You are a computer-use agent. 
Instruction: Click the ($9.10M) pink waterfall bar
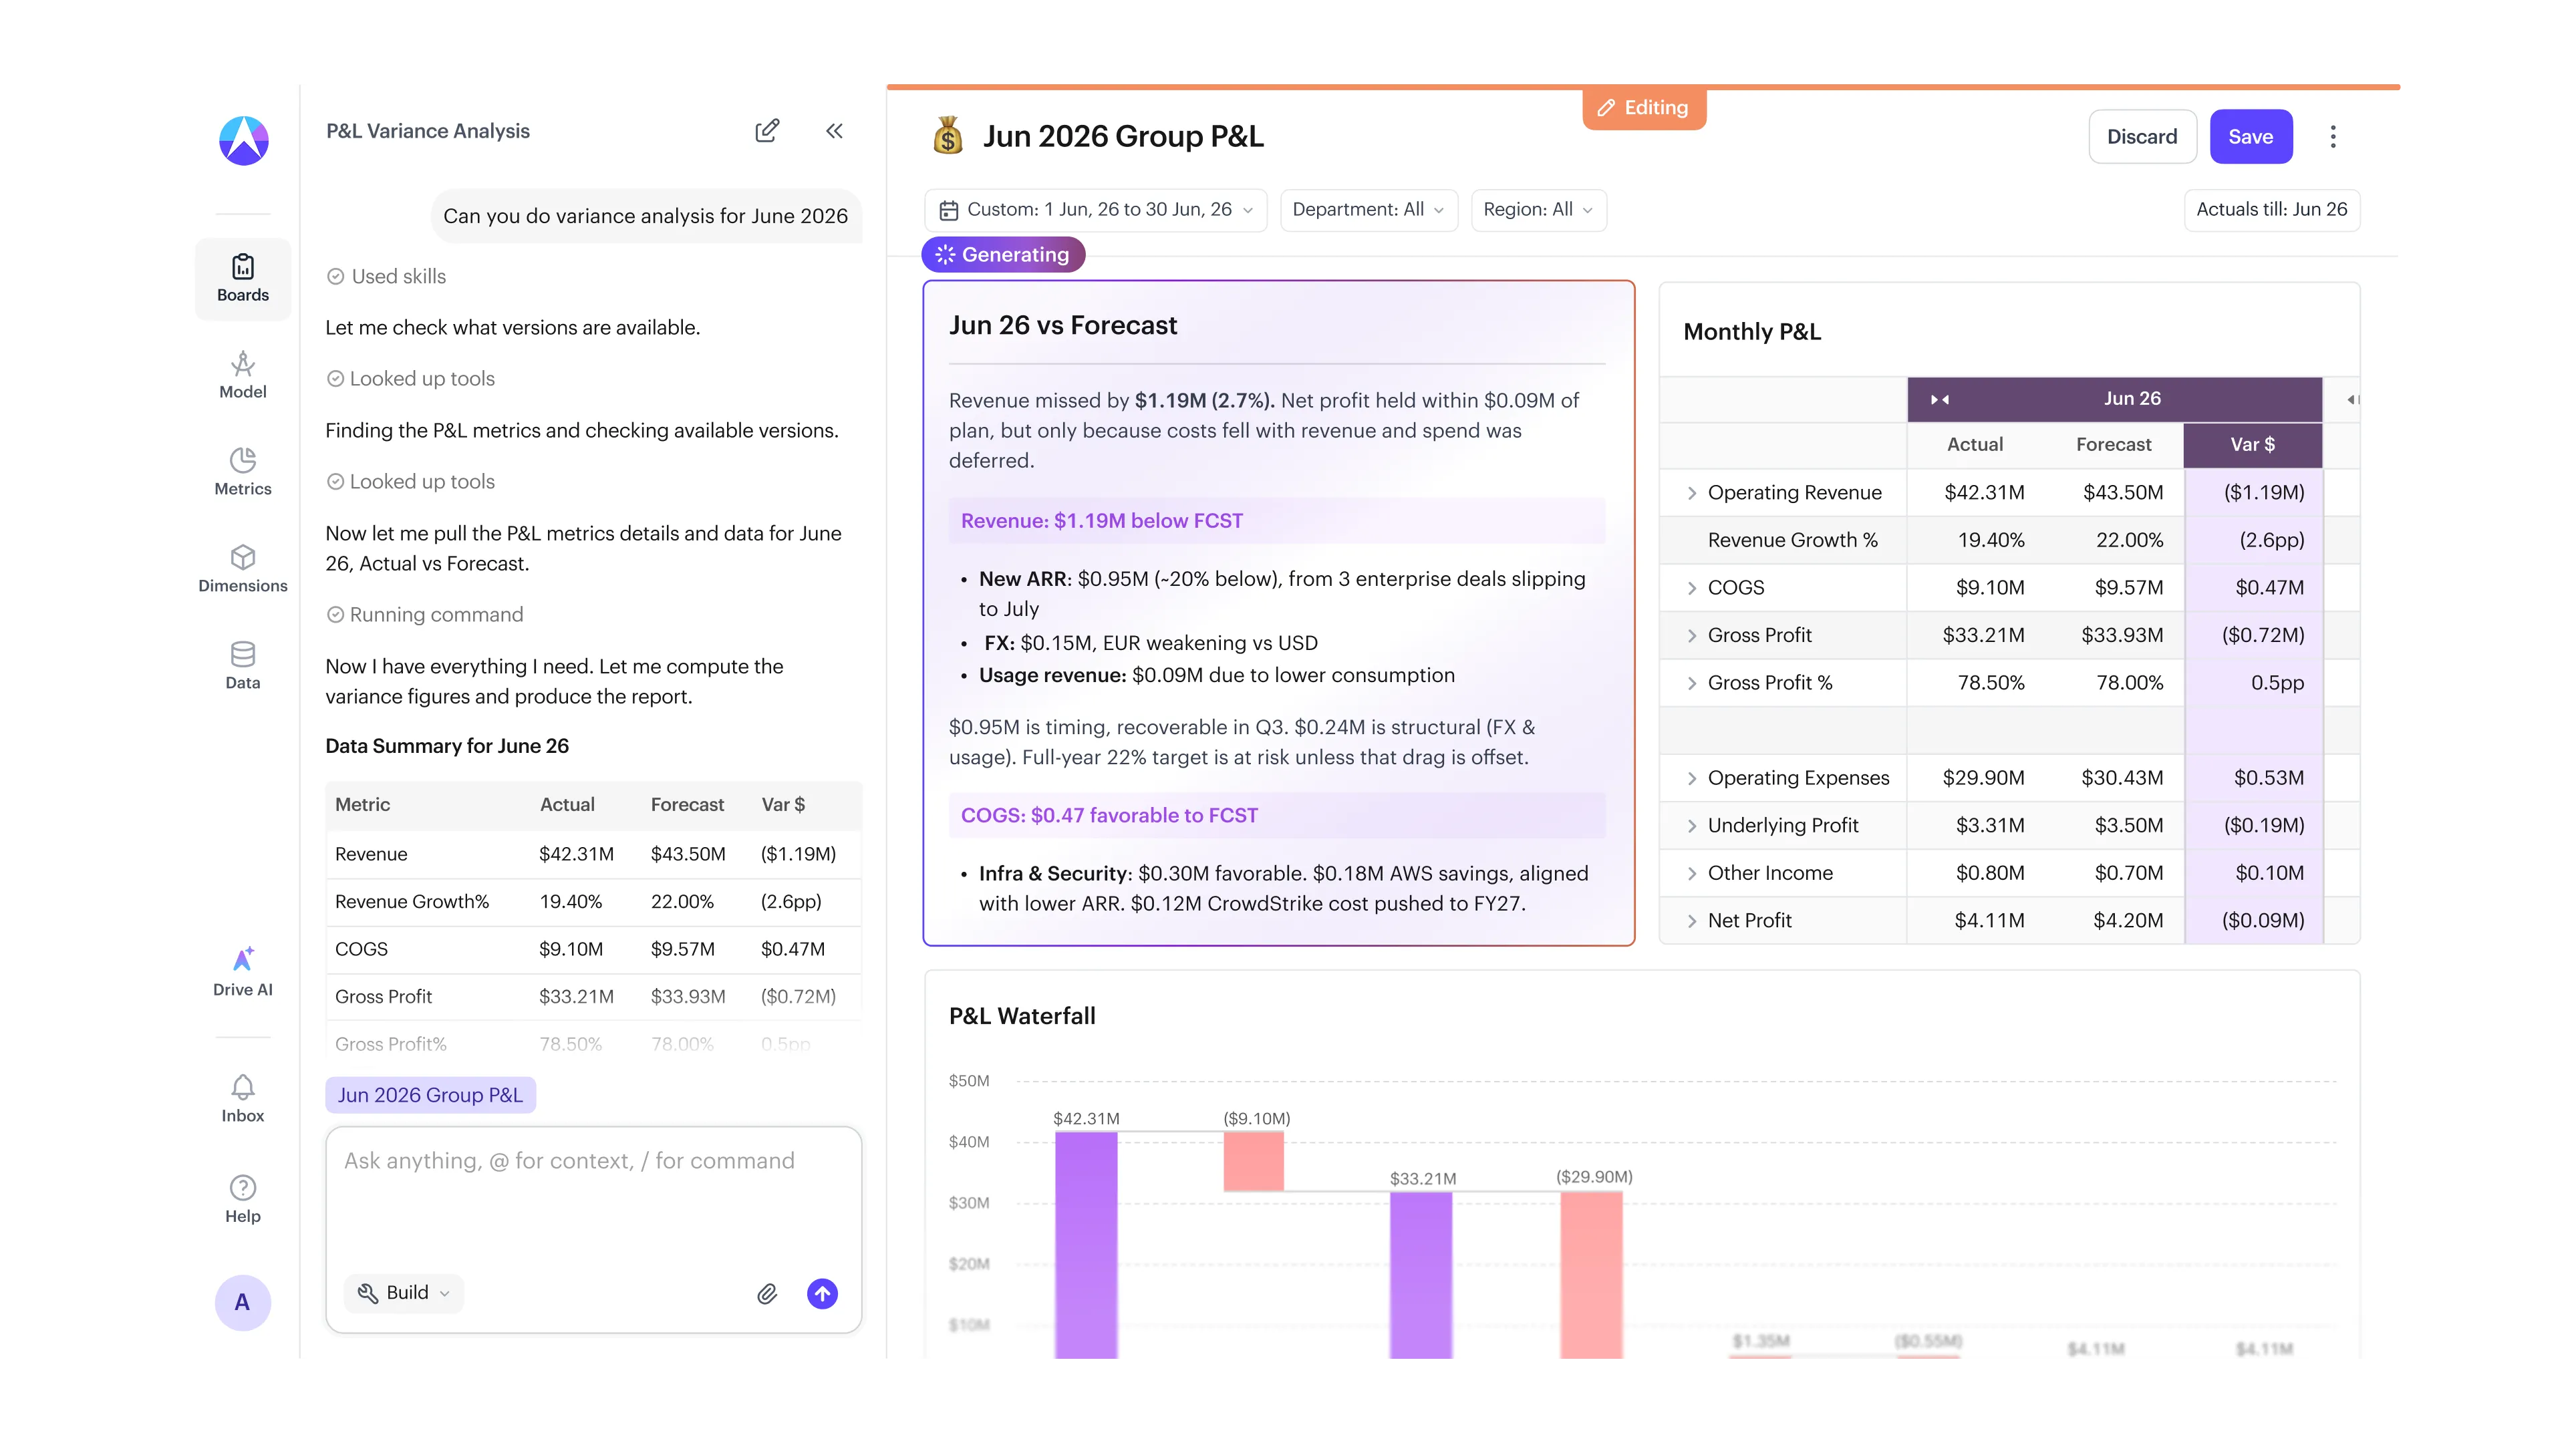1253,1161
